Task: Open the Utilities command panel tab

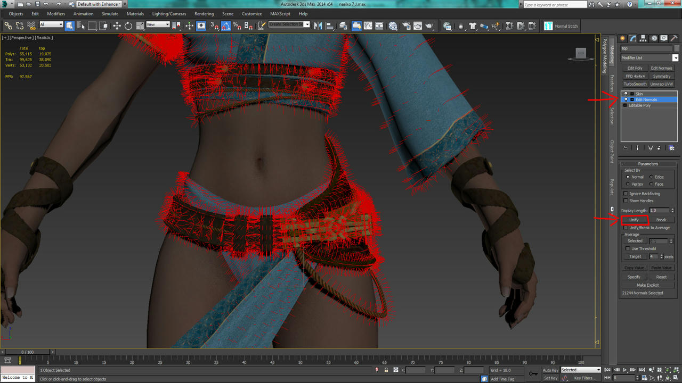Action: point(674,38)
